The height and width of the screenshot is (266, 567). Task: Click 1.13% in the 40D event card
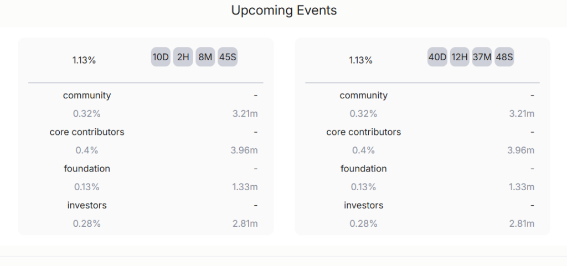click(x=360, y=60)
